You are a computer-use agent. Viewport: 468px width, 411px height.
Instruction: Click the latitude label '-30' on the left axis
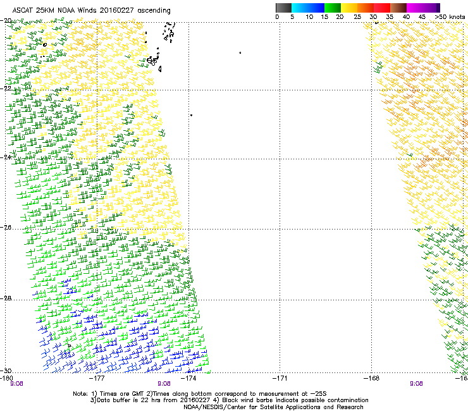(6, 371)
